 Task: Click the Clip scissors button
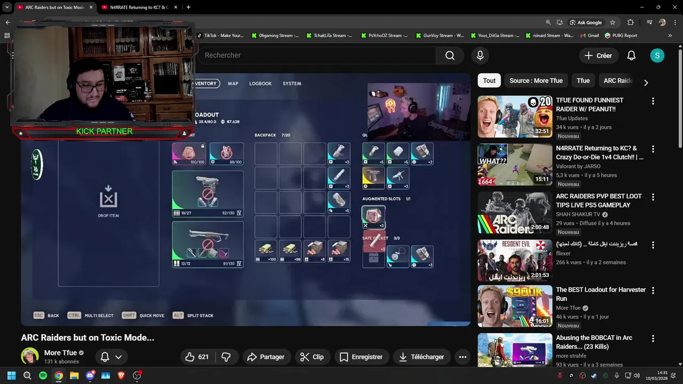(312, 357)
